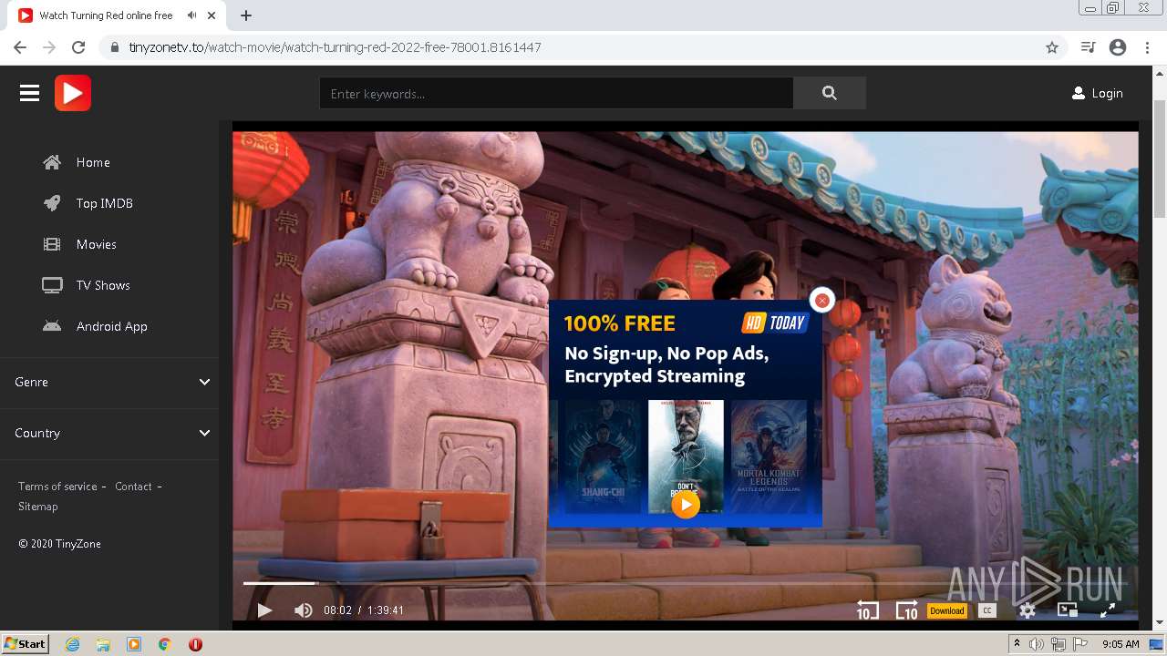Open Opera taskbar icon
This screenshot has width=1167, height=656.
point(195,644)
